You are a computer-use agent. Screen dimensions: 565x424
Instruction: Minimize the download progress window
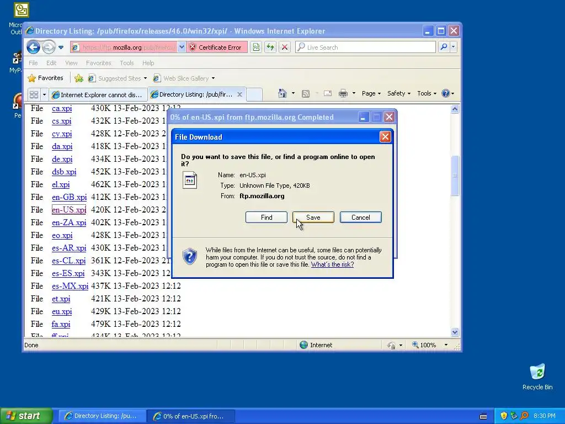(363, 117)
